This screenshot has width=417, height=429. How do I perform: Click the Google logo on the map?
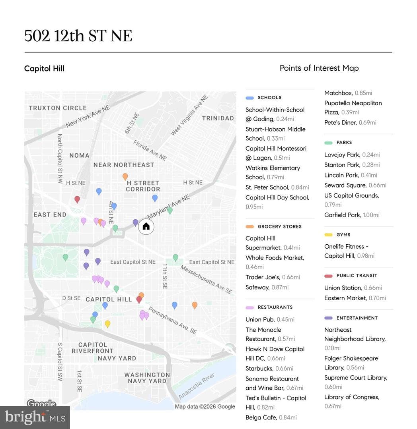point(41,403)
